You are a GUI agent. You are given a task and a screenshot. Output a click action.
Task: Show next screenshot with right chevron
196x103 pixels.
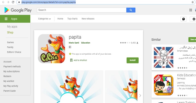pyautogui.click(x=140, y=96)
